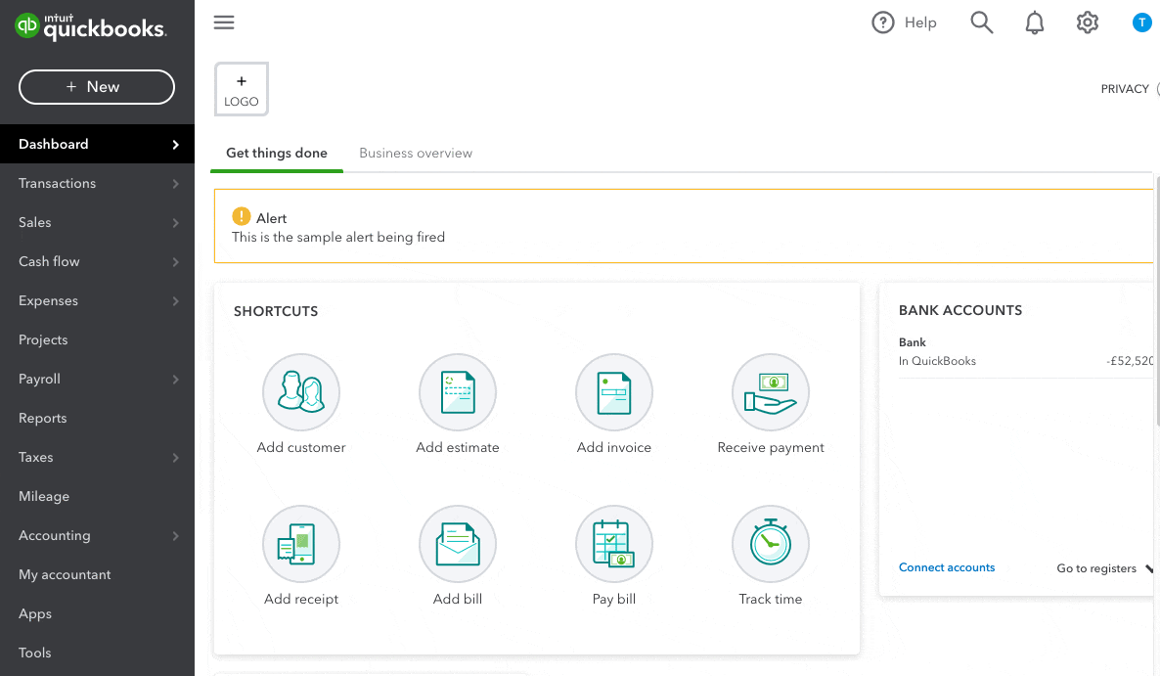Toggle the hamburger navigation menu

coord(224,23)
